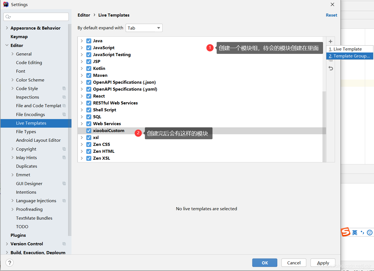Expand the Emmet settings node

coord(12,175)
